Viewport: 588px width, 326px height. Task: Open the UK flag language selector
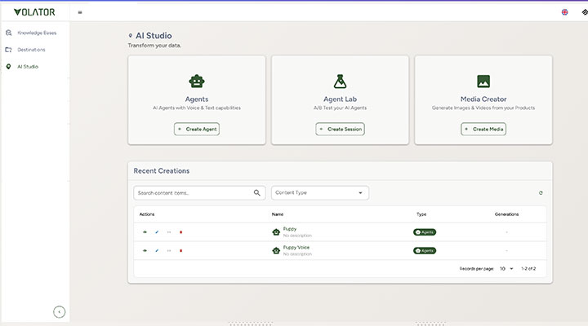coord(564,12)
